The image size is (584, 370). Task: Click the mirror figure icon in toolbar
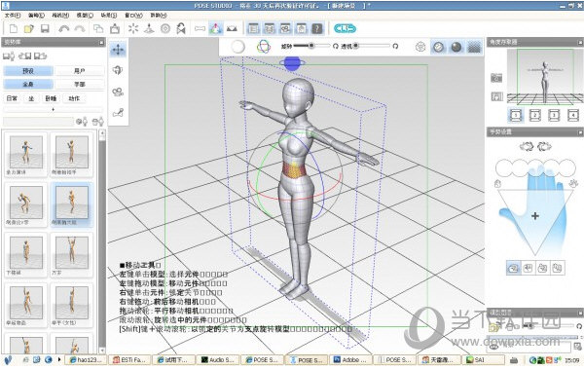coord(181,28)
